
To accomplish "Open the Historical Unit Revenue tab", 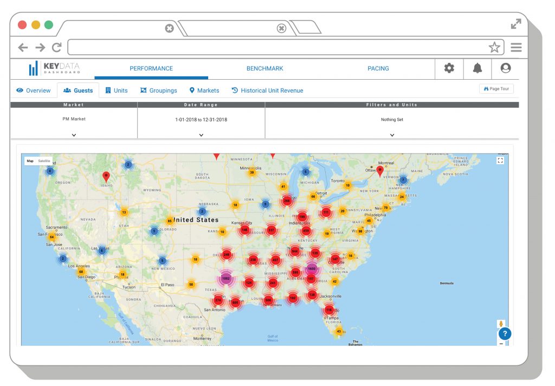I will [x=267, y=91].
